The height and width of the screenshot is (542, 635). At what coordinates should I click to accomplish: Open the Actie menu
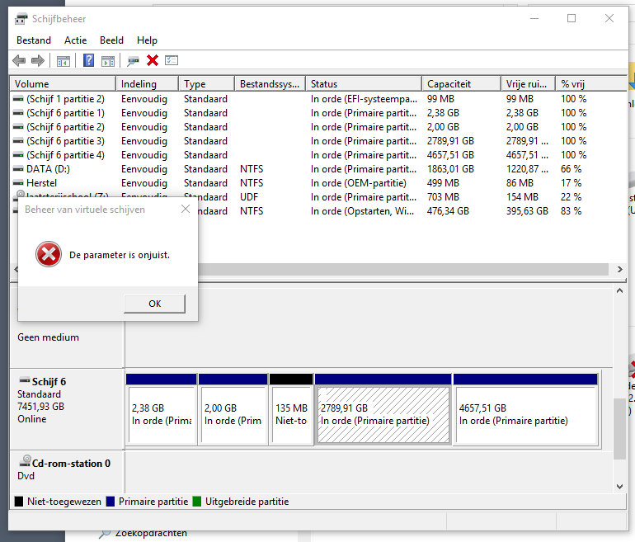pos(75,40)
